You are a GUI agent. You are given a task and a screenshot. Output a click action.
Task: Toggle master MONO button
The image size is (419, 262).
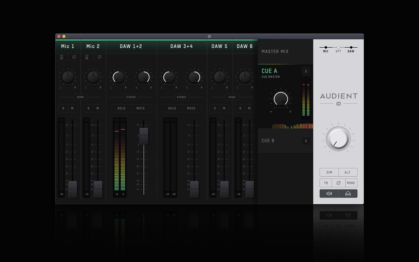[351, 183]
